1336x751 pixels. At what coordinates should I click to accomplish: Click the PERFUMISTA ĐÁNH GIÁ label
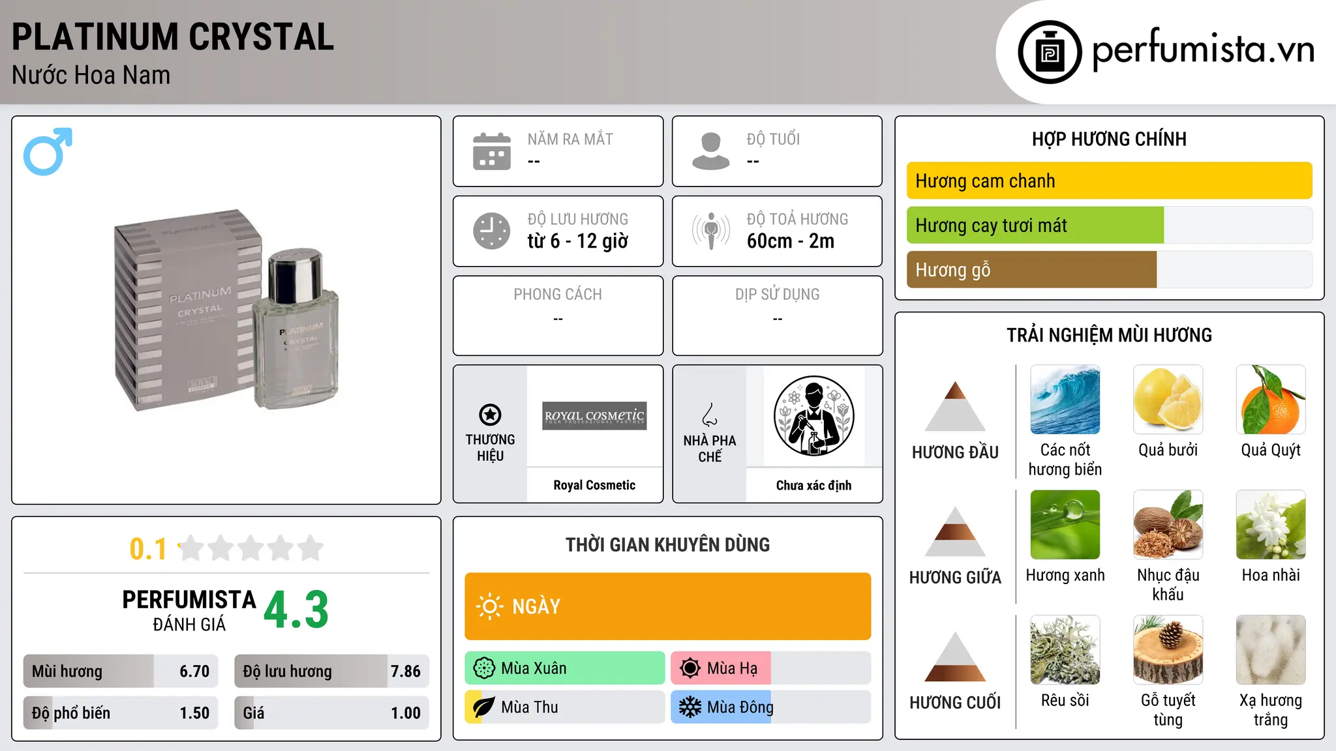tap(189, 610)
